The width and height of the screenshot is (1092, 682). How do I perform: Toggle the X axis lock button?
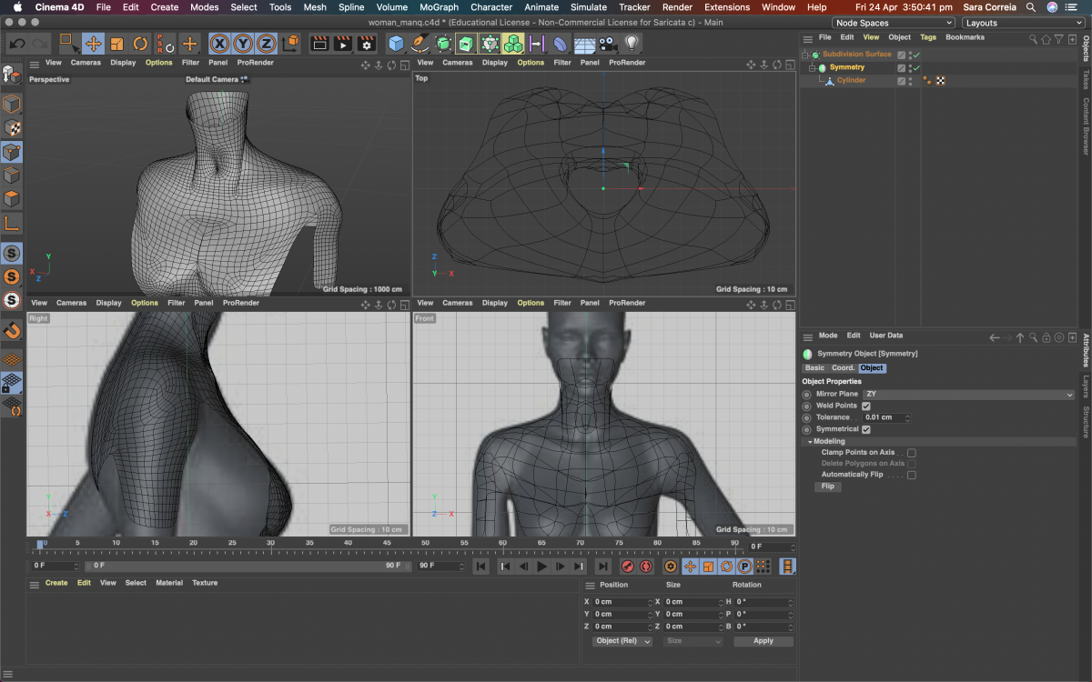point(219,44)
